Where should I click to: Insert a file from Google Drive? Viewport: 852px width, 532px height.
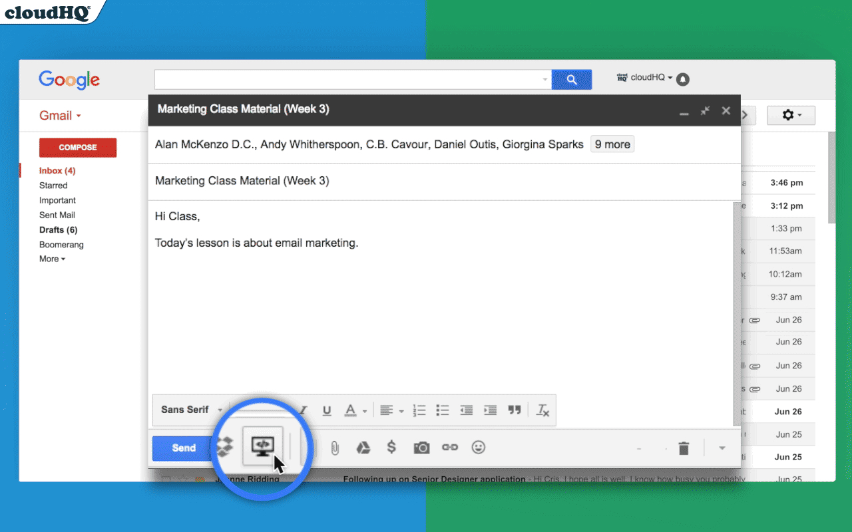[363, 448]
